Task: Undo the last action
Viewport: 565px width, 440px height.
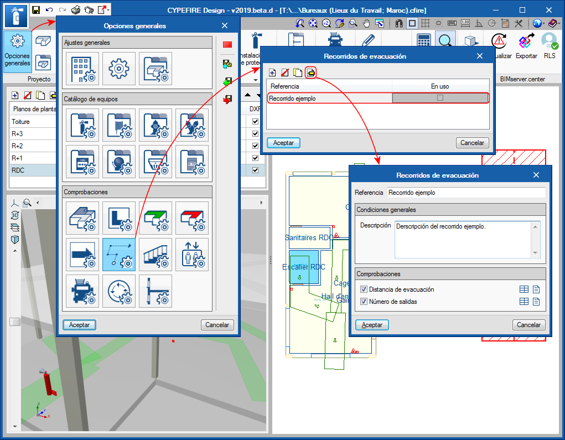Action: coord(49,10)
